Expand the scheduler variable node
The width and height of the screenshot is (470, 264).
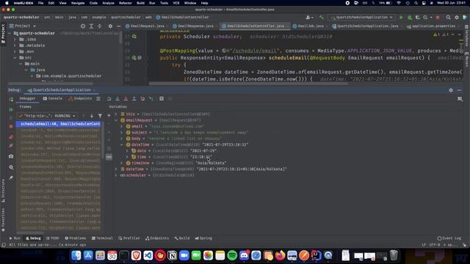click(x=116, y=175)
